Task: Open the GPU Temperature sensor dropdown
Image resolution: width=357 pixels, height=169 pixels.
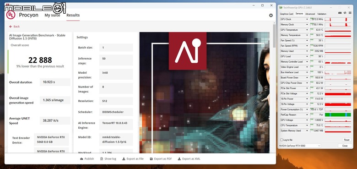Action: (307, 30)
